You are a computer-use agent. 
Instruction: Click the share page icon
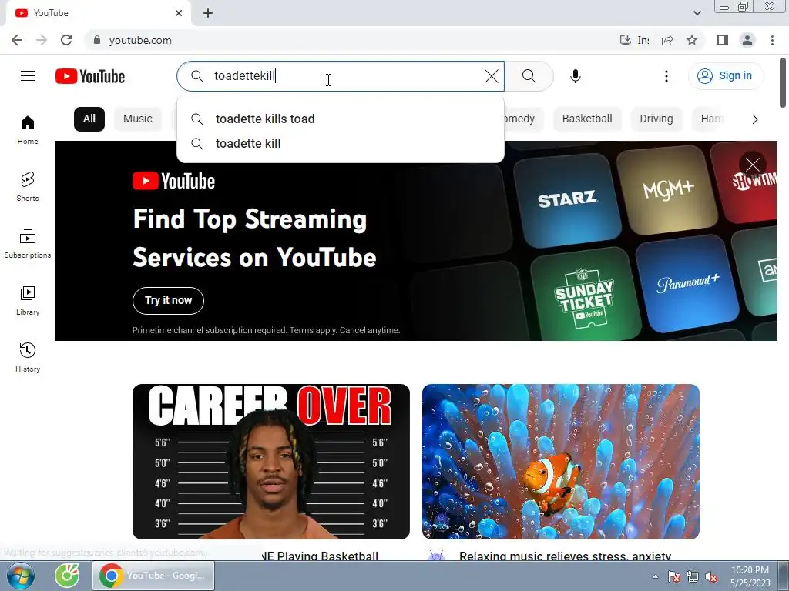point(667,40)
